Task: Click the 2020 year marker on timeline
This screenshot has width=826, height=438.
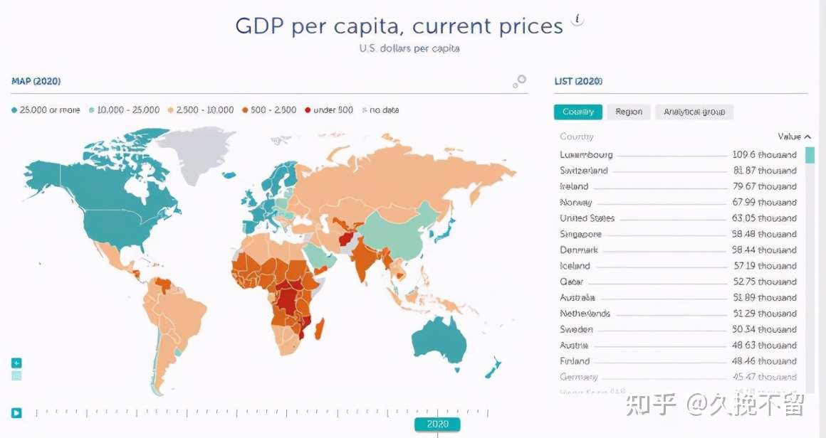Action: click(437, 424)
